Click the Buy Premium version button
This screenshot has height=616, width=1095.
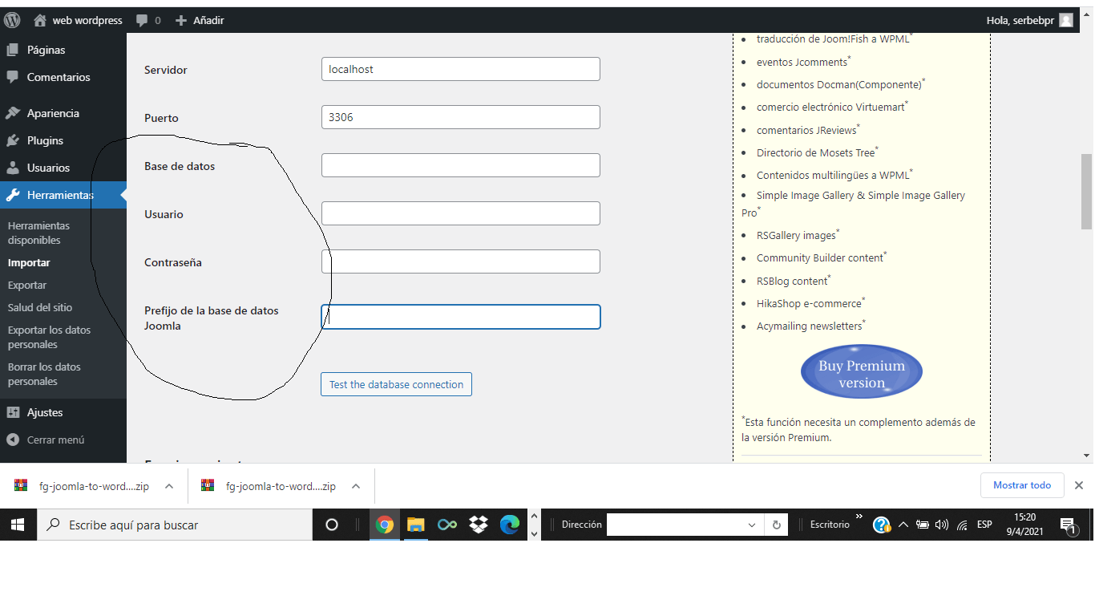(x=862, y=372)
